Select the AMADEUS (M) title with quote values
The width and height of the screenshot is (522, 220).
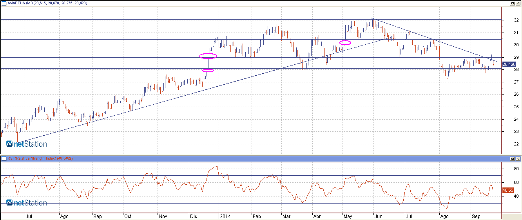point(47,3)
